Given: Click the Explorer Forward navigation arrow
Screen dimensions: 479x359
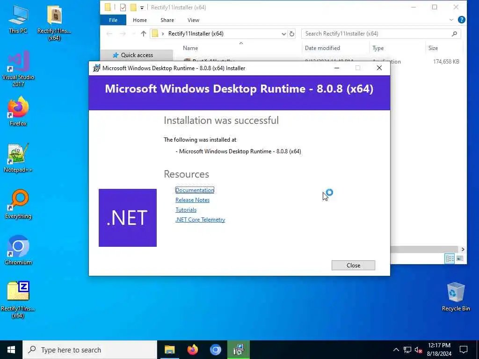Looking at the screenshot, I should (123, 34).
